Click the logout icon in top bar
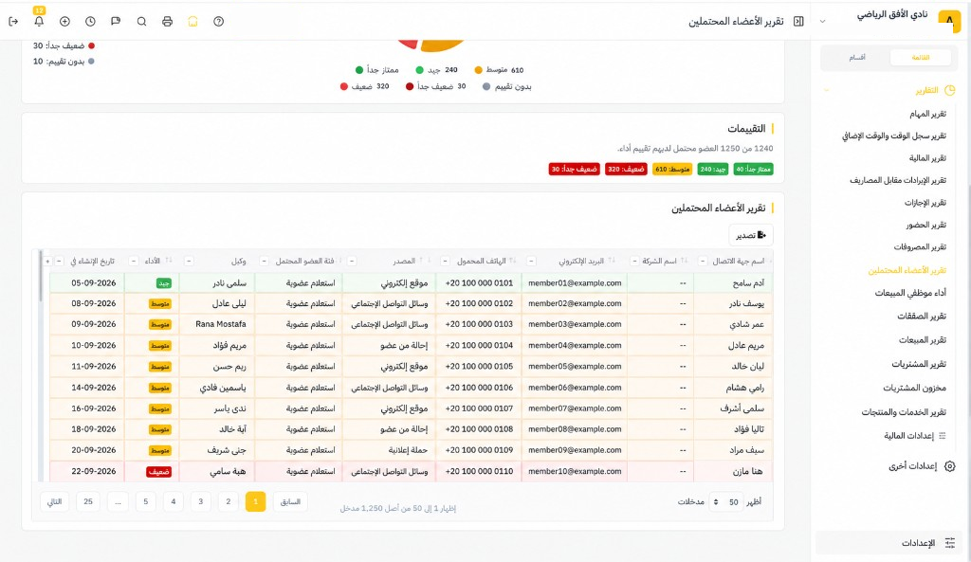 pyautogui.click(x=13, y=21)
